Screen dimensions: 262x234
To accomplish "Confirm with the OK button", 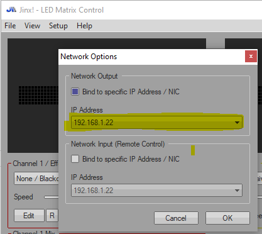I will (x=227, y=218).
